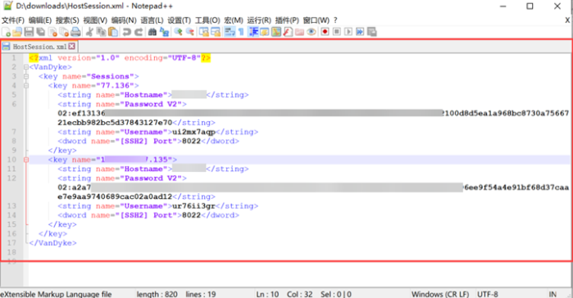573x298 pixels.
Task: Open the 运行(R) menu
Action: pyautogui.click(x=259, y=20)
